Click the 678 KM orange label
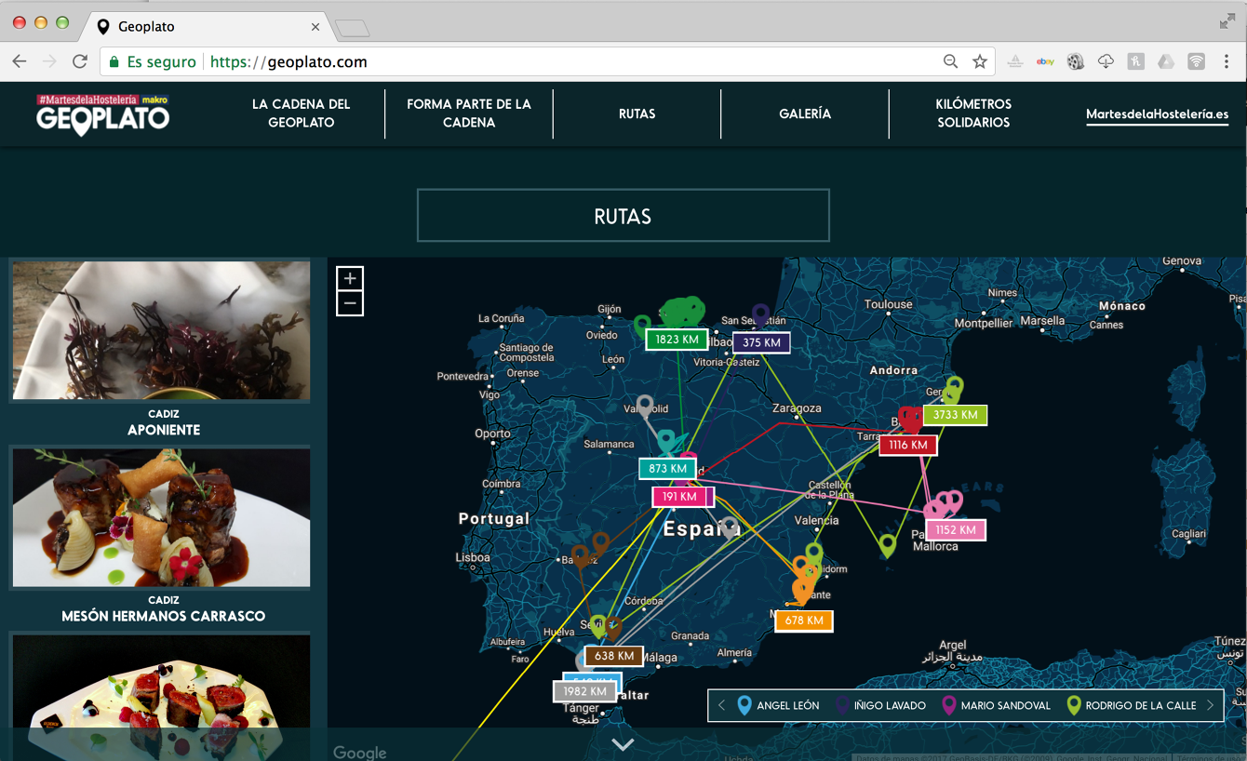This screenshot has height=761, width=1247. (x=803, y=621)
